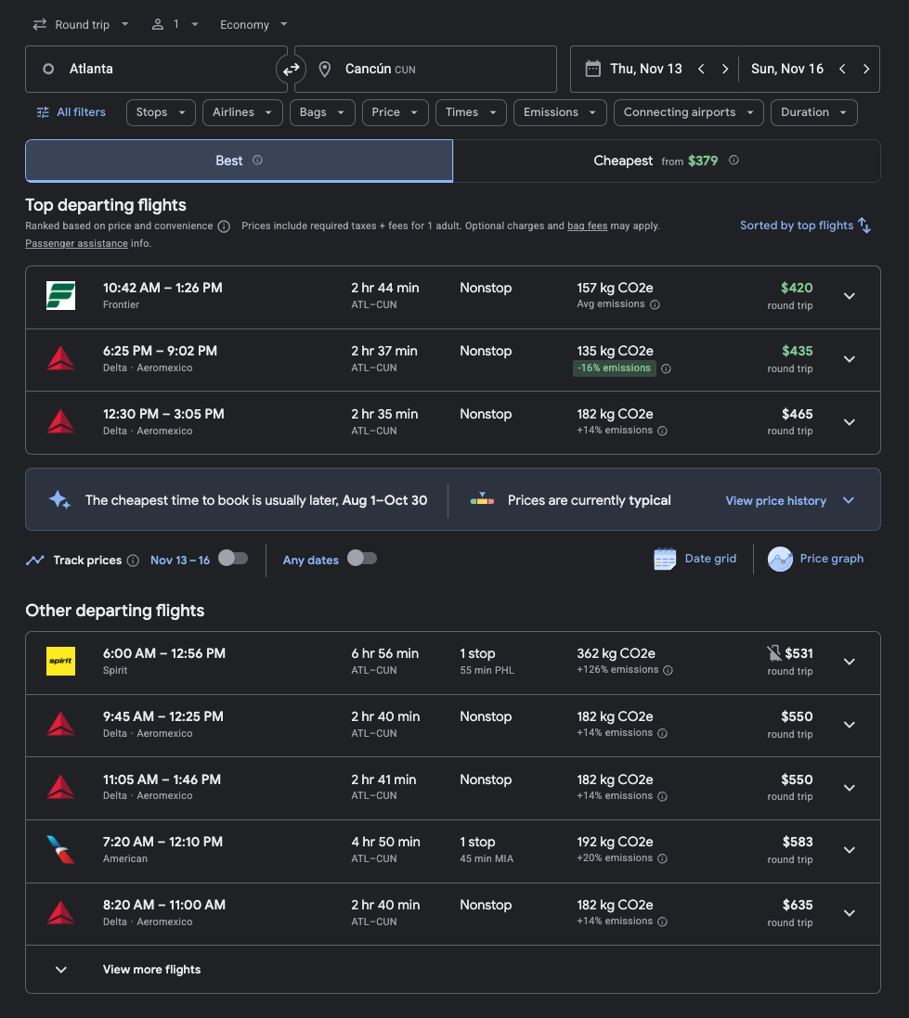
Task: Click the sort arrows beside Sorted by top flights
Action: click(x=864, y=226)
